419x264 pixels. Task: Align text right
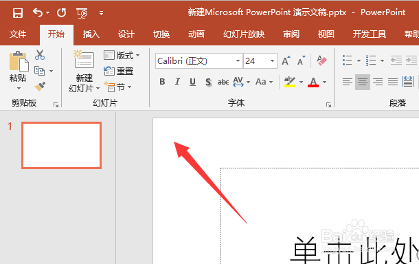[378, 82]
